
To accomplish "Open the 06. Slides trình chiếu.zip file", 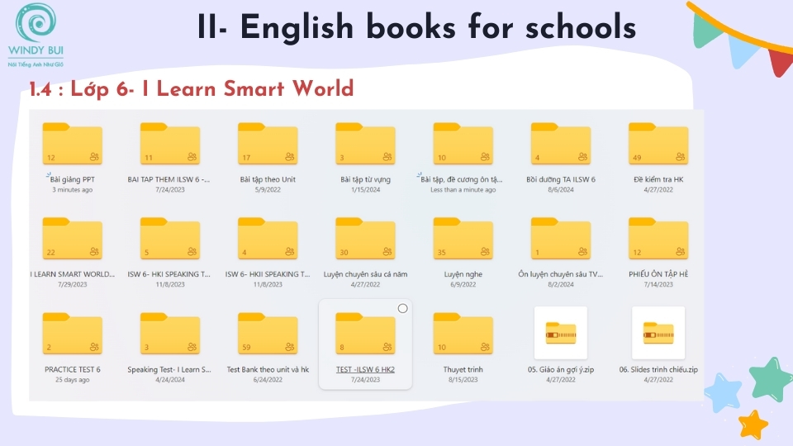I will click(x=658, y=334).
